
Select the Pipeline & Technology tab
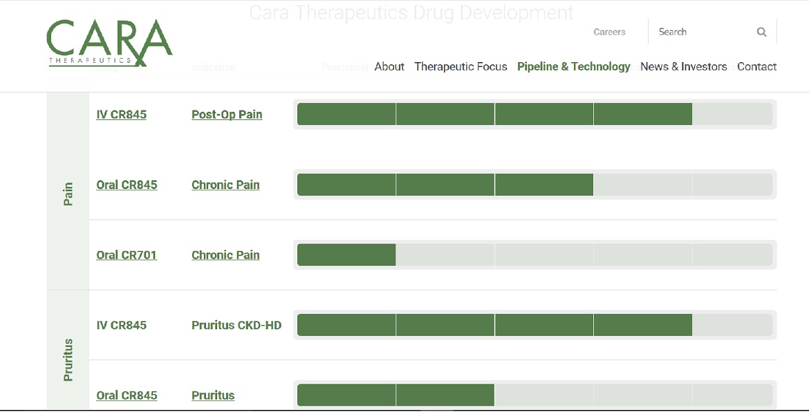coord(573,66)
